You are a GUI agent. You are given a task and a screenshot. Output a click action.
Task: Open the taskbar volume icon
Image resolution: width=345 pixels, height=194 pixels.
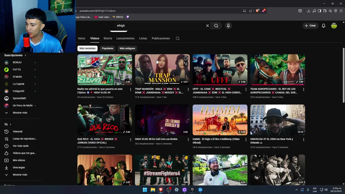(326, 190)
